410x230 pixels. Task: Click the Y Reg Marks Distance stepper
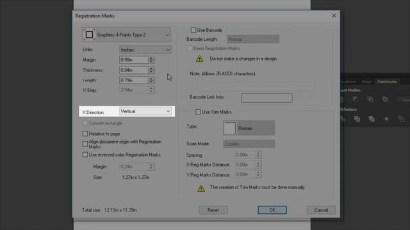[258, 174]
